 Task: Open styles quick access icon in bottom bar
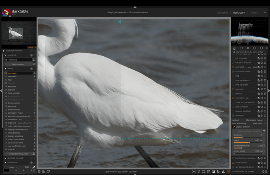pos(43,171)
